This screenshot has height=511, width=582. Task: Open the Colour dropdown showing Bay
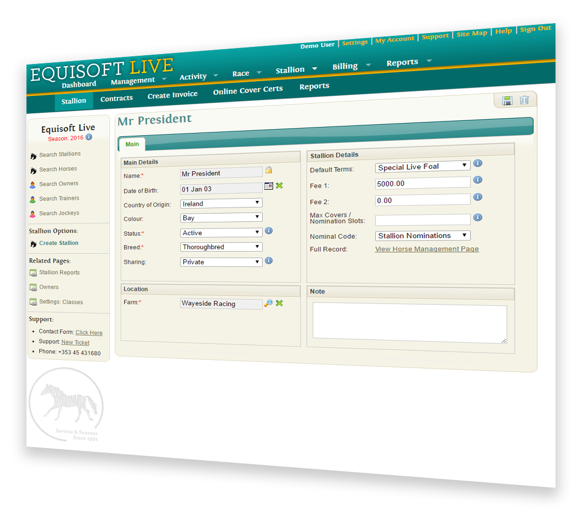(221, 217)
